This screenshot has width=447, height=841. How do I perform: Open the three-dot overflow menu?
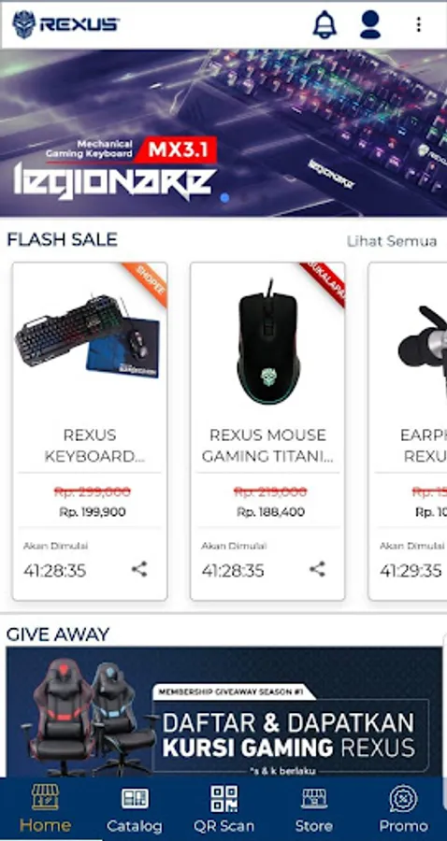[419, 24]
